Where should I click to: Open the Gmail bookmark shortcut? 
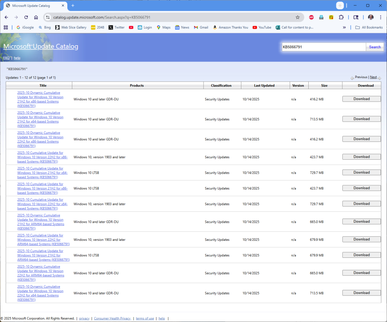click(x=200, y=27)
